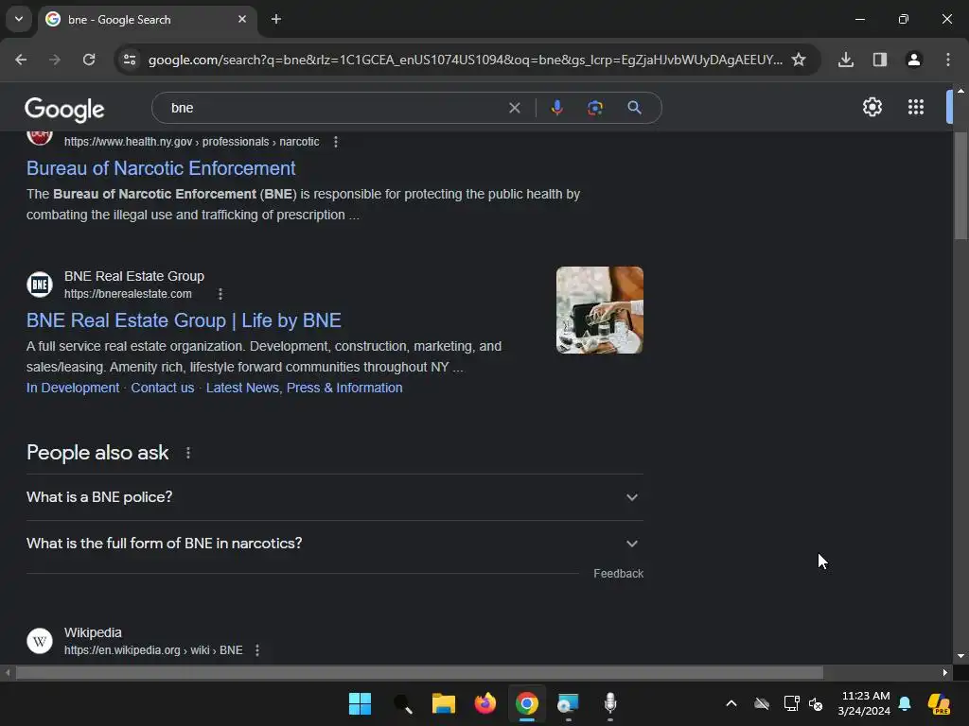This screenshot has height=726, width=969.
Task: Open "BNE Real Estate Group | Life by BNE"
Action: point(184,320)
